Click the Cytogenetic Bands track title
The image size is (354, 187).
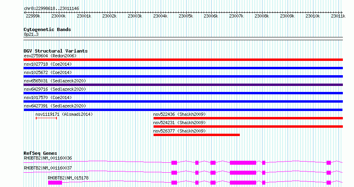[47, 29]
